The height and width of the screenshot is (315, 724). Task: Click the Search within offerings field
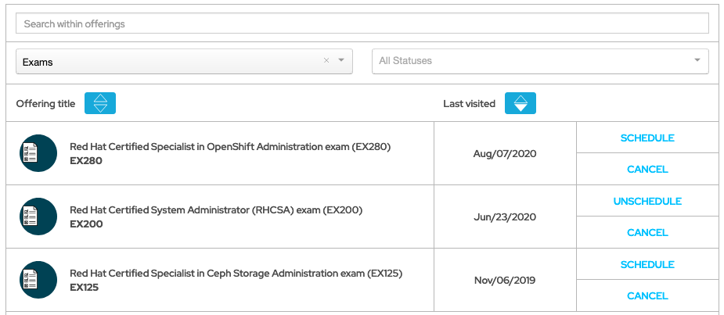(362, 23)
